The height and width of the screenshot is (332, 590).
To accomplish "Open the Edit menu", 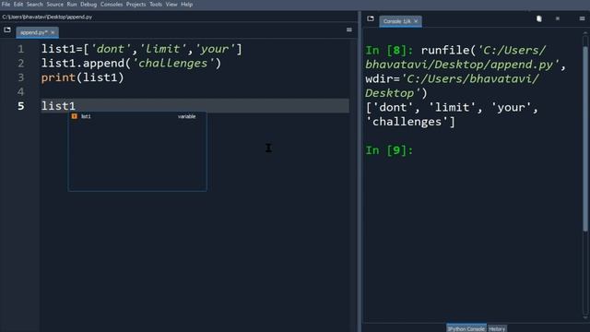I will (18, 5).
